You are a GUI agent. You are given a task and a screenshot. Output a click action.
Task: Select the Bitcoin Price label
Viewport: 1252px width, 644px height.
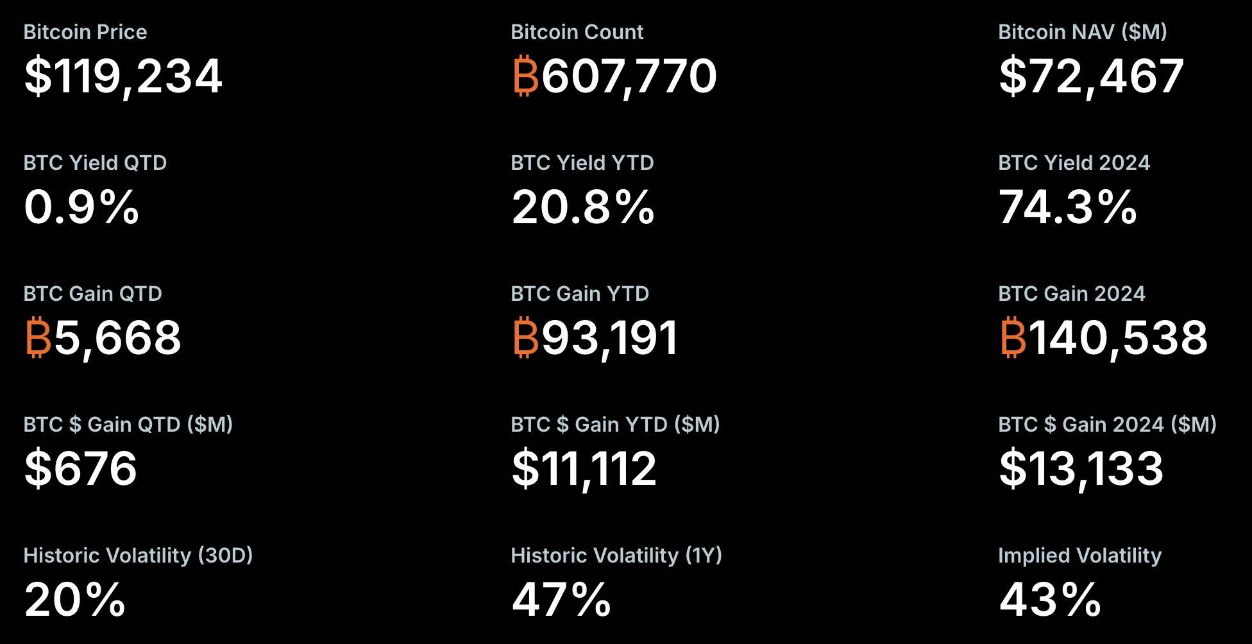(85, 32)
